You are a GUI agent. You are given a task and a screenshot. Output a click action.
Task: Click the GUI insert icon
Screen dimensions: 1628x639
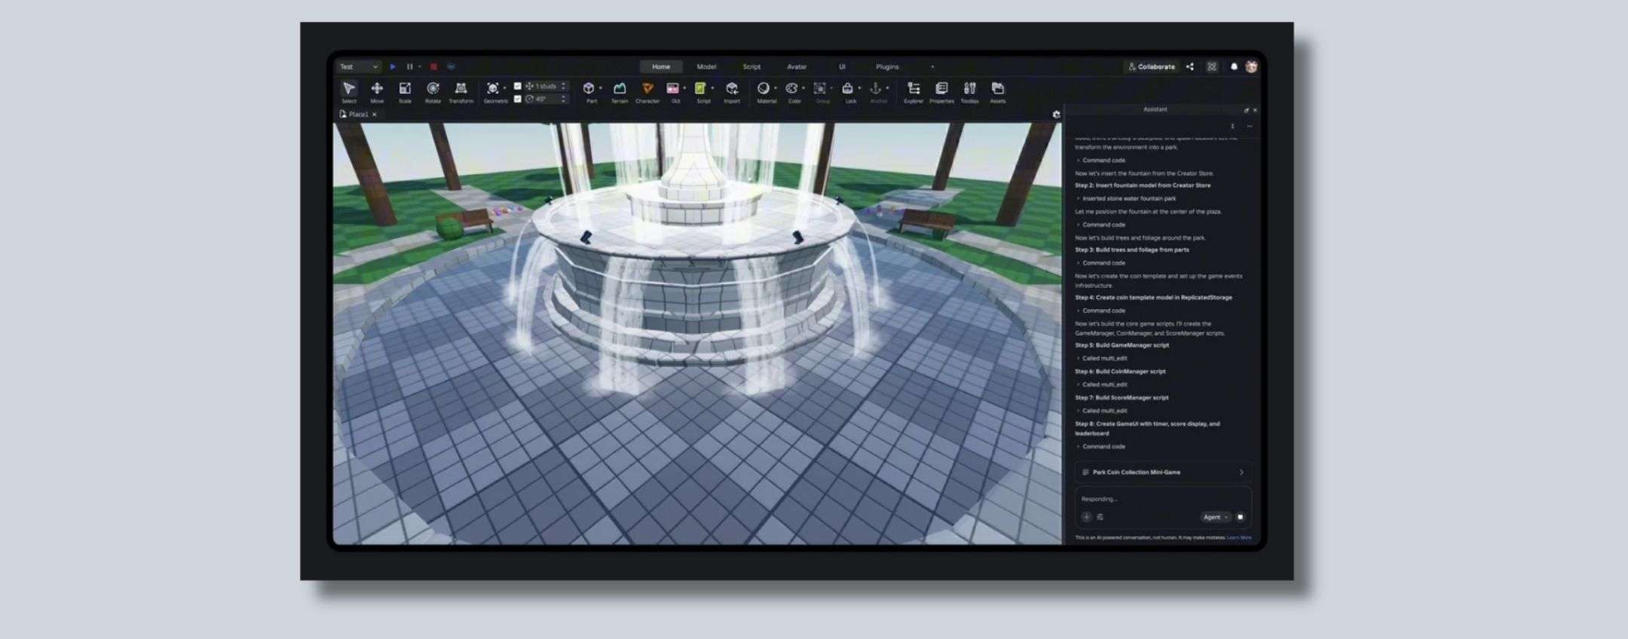(x=673, y=88)
